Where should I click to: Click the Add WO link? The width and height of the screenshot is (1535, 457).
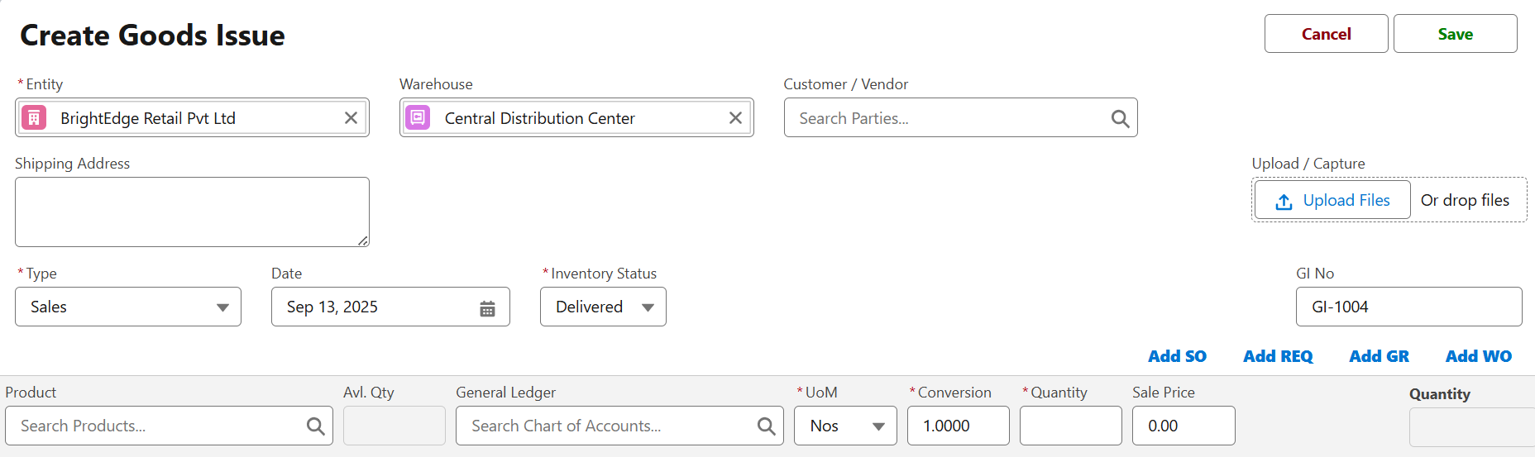tap(1478, 356)
